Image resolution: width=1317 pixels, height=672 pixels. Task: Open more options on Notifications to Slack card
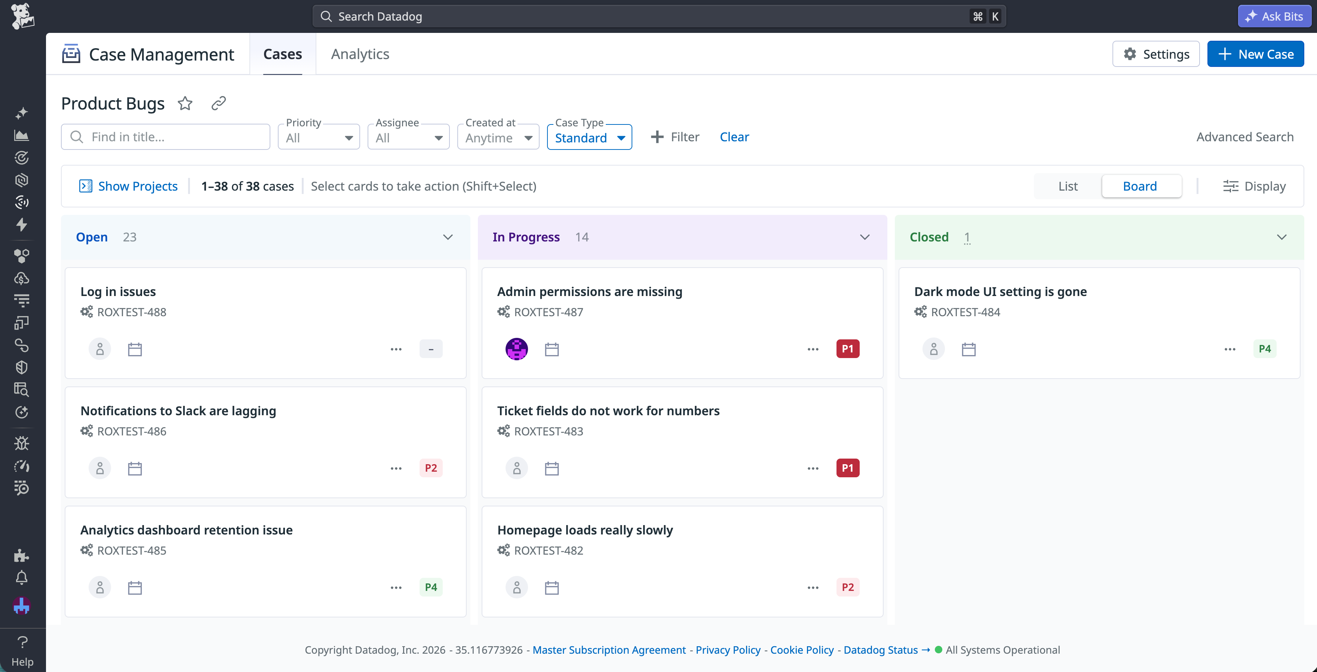(396, 469)
